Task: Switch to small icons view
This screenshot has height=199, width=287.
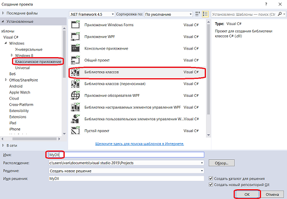Action: click(197, 14)
